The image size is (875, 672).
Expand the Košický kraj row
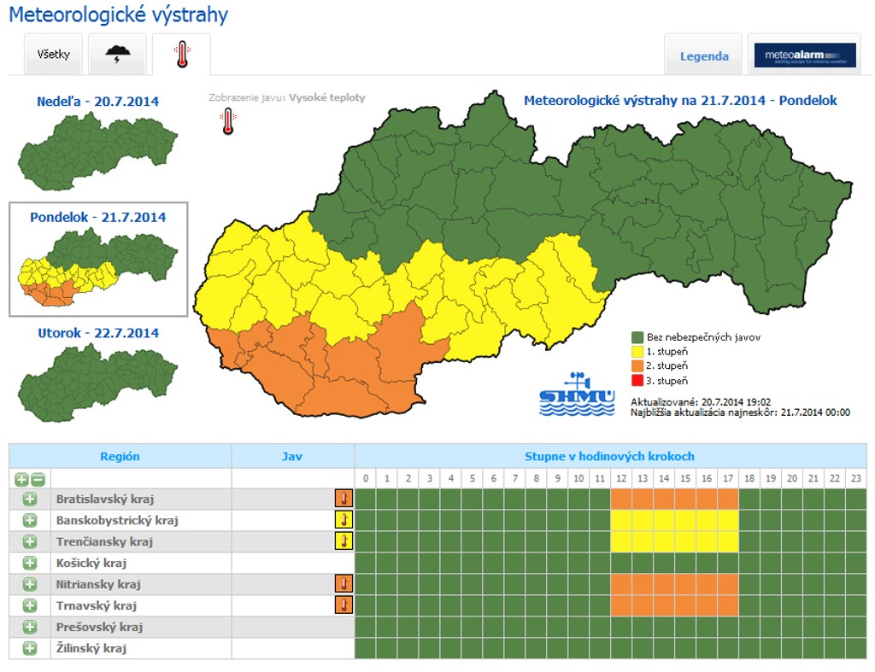coord(30,563)
